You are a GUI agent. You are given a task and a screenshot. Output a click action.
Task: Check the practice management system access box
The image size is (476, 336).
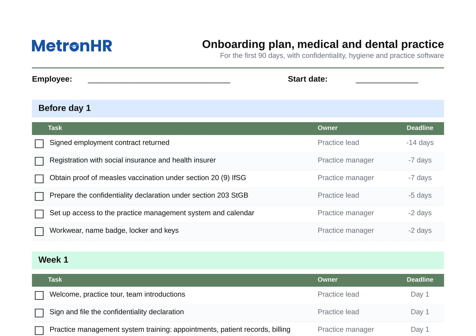pyautogui.click(x=39, y=214)
